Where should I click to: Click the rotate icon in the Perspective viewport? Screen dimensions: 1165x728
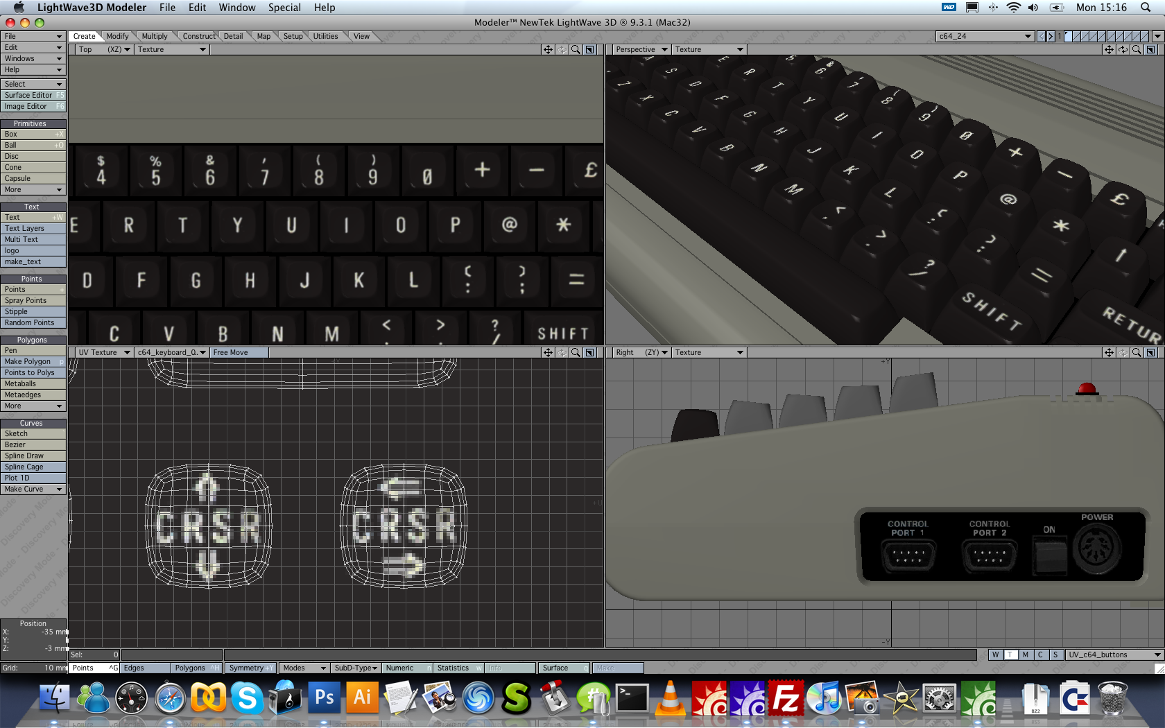tap(1123, 49)
